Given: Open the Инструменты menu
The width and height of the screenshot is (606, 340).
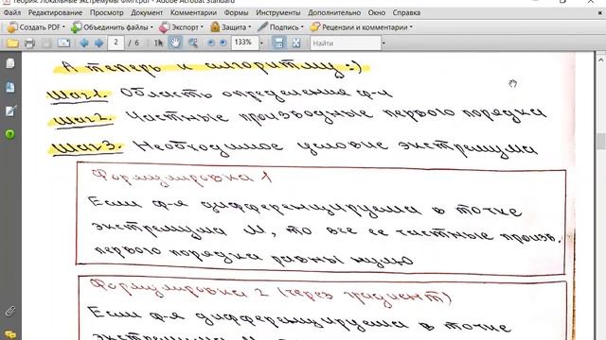Looking at the screenshot, I should pyautogui.click(x=278, y=12).
